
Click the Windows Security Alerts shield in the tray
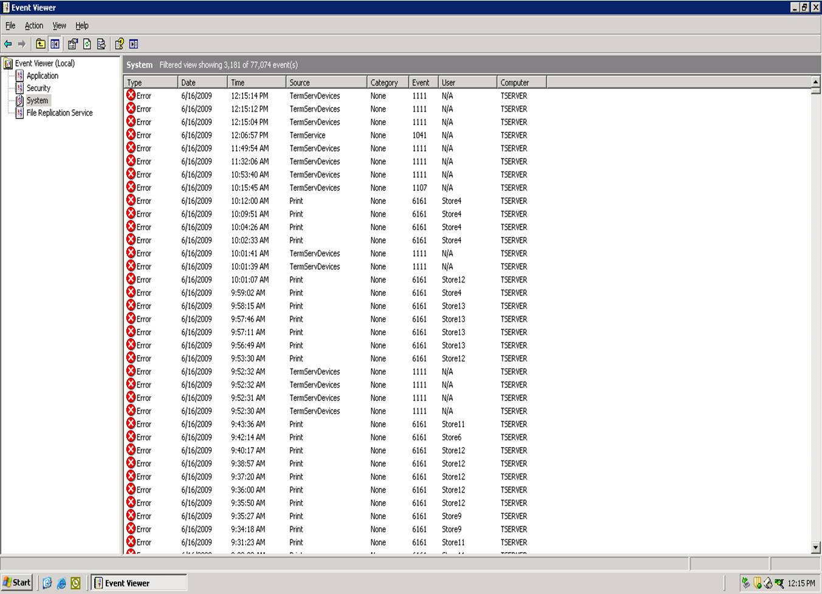[x=757, y=582]
